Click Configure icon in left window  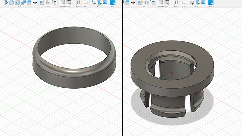click(x=63, y=2)
